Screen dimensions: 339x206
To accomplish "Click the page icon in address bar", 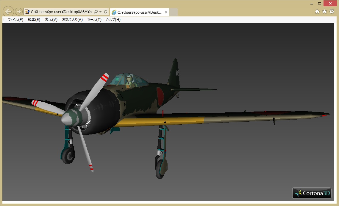I will 27,12.
